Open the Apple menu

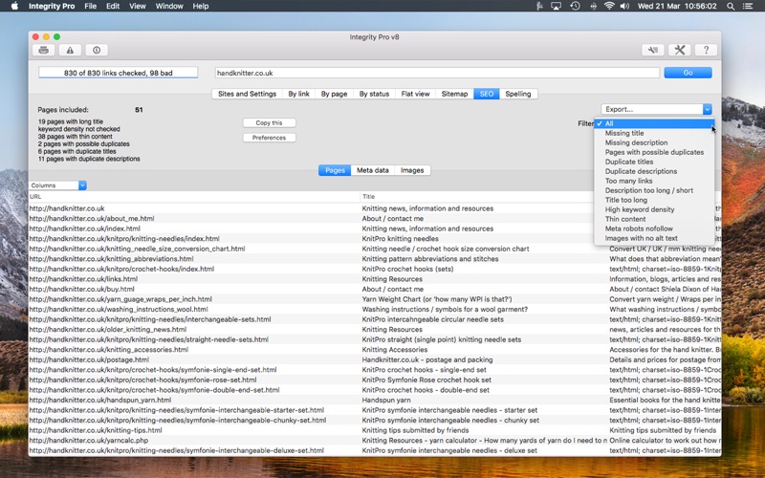coord(14,6)
